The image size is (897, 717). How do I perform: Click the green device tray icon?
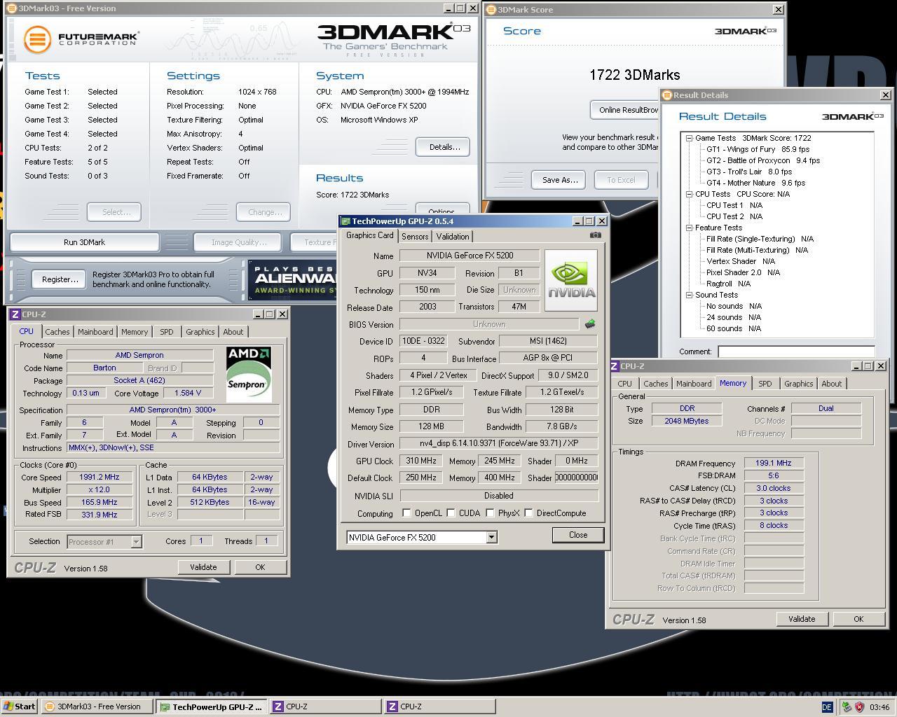coord(847,707)
